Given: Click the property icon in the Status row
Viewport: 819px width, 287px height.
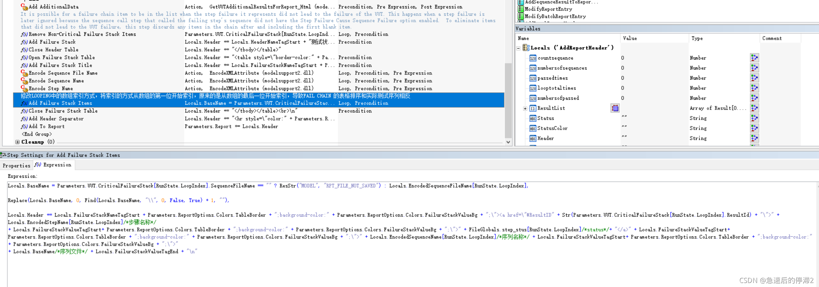Looking at the screenshot, I should (x=754, y=118).
